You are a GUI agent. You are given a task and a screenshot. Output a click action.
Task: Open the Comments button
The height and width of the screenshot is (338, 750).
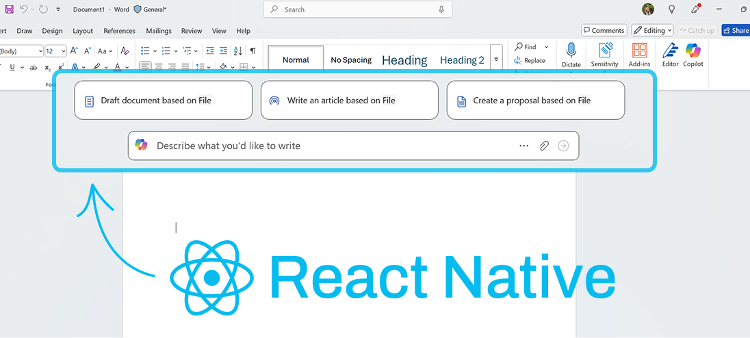[604, 30]
